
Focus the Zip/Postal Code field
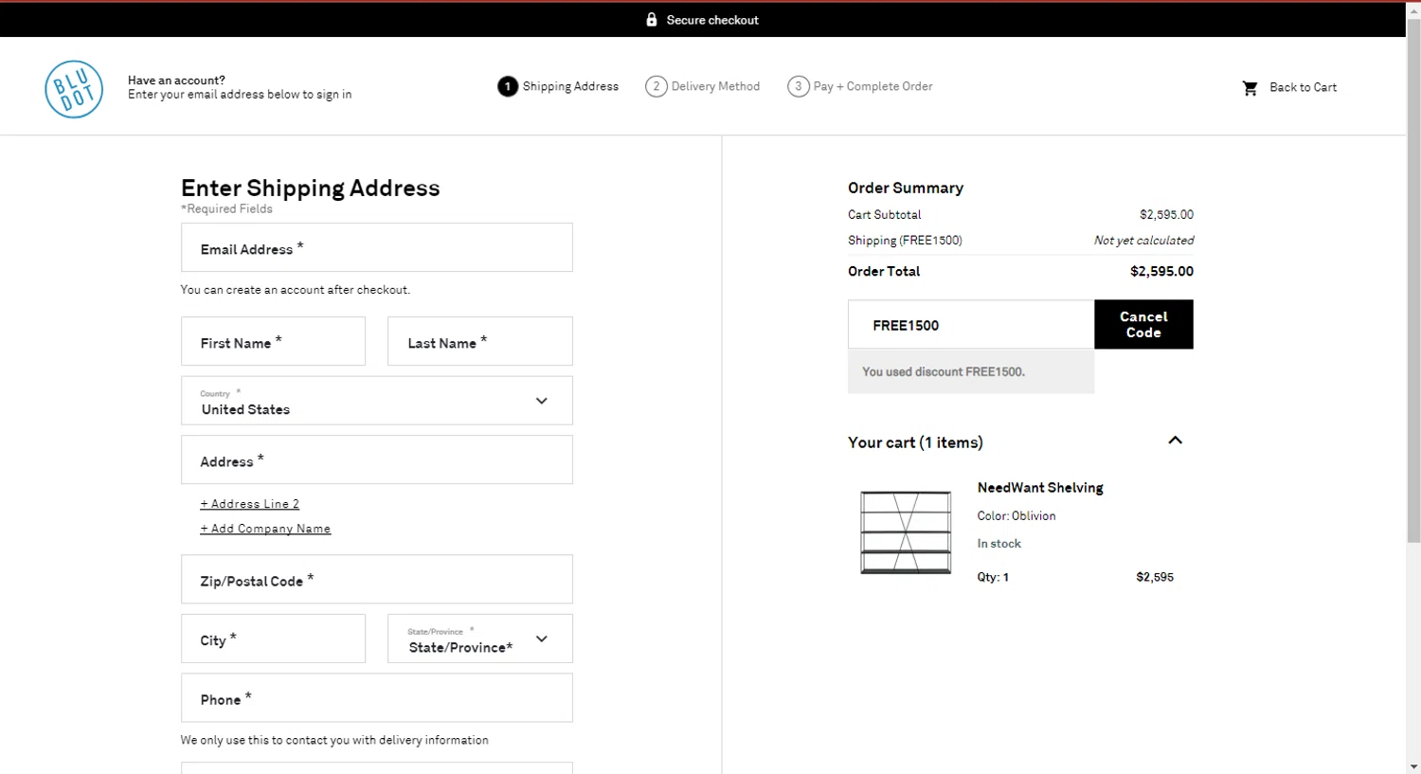(x=377, y=579)
